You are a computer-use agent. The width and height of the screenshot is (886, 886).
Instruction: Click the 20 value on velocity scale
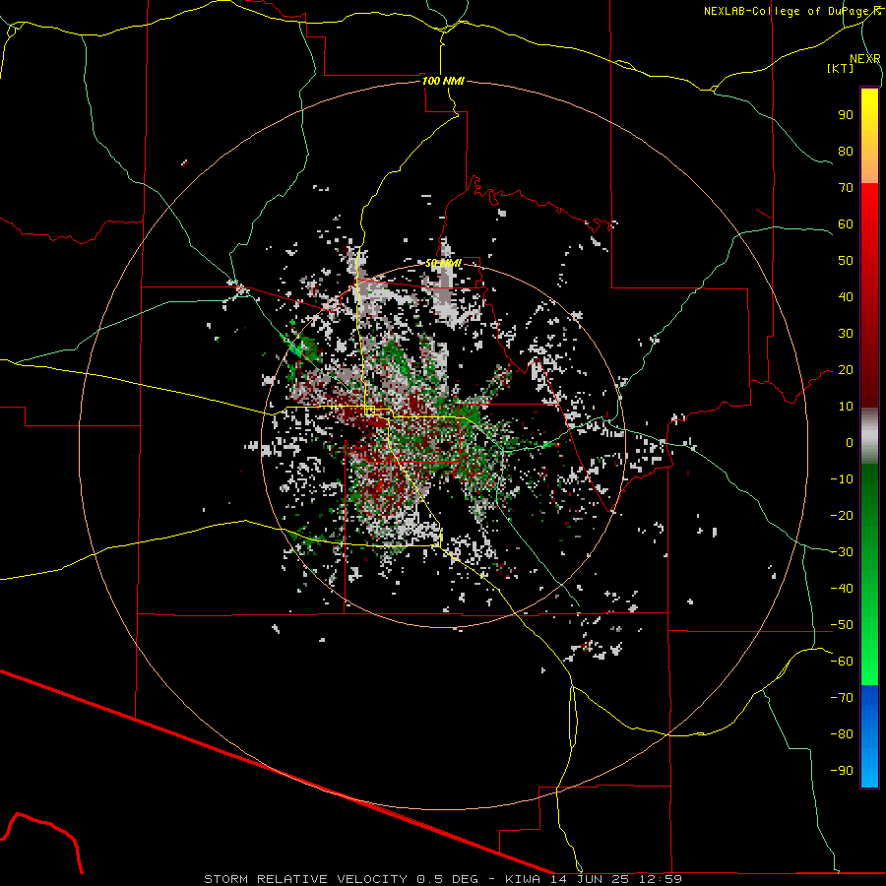[846, 369]
